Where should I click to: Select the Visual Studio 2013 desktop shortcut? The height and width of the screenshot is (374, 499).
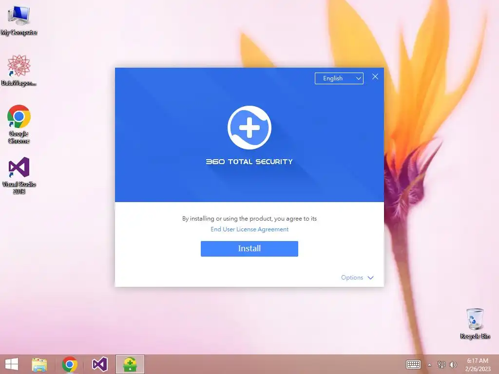coord(19,175)
